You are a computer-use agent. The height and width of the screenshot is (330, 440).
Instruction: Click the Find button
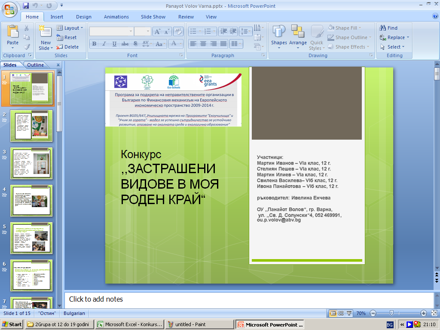point(388,28)
